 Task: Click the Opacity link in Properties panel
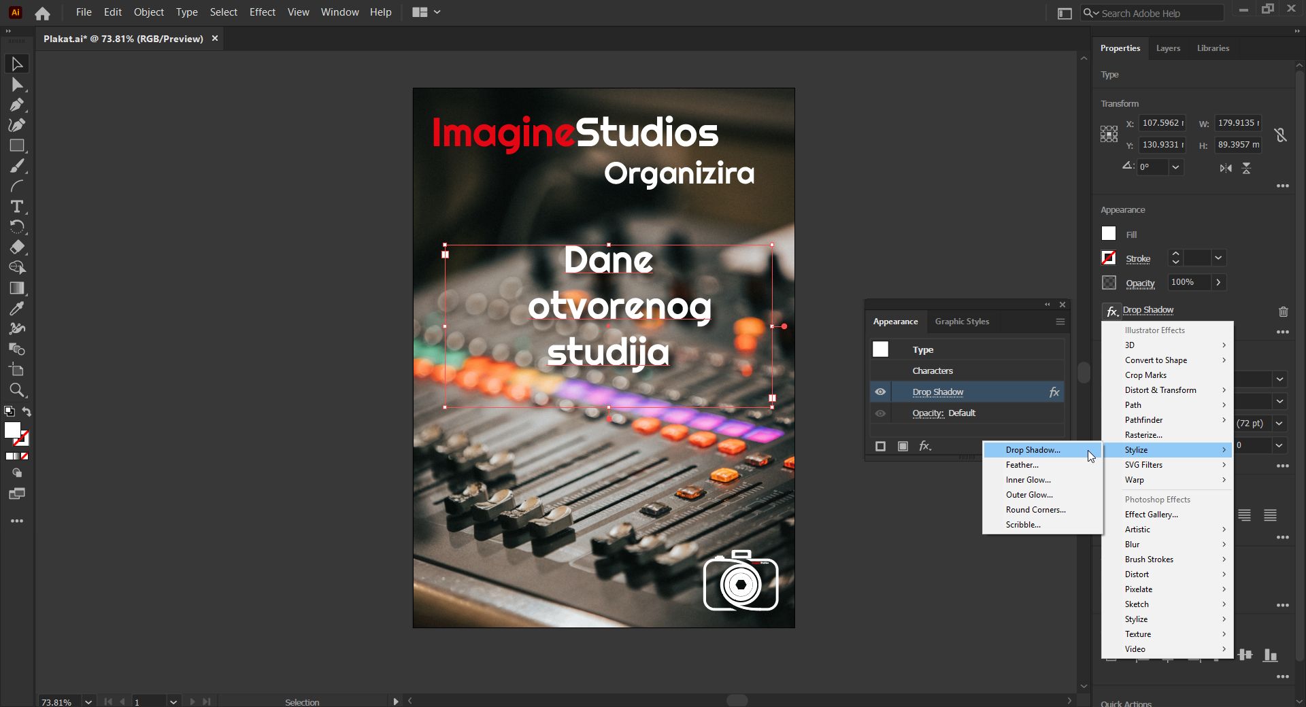coord(1140,283)
